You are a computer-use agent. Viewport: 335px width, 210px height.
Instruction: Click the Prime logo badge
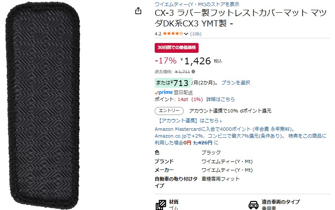coord(164,92)
